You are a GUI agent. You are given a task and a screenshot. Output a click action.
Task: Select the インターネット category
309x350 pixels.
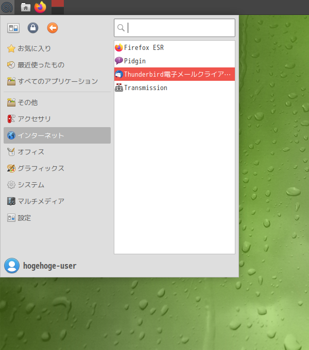[x=57, y=135]
